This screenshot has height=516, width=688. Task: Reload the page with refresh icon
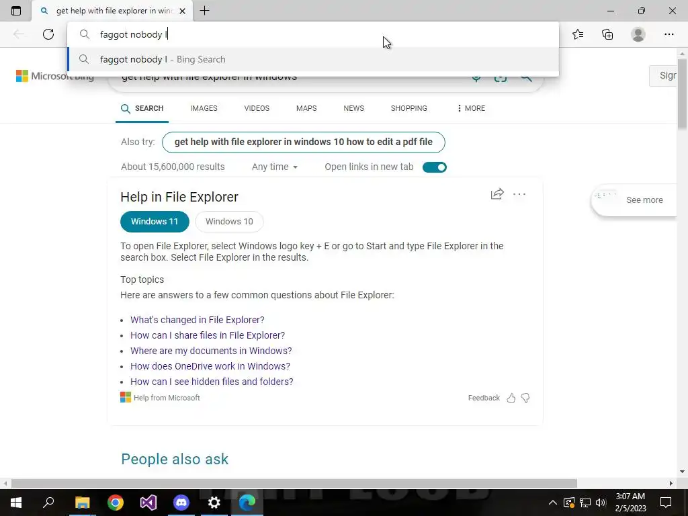pyautogui.click(x=48, y=34)
